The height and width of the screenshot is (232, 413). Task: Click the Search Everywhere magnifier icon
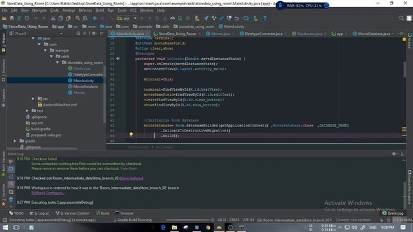(401, 19)
